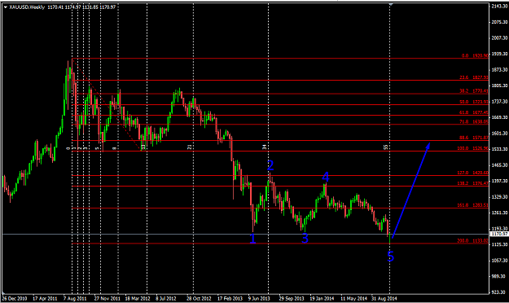This screenshot has width=509, height=303.
Task: Click the 7 Aug 2011 date label
Action: 75,298
